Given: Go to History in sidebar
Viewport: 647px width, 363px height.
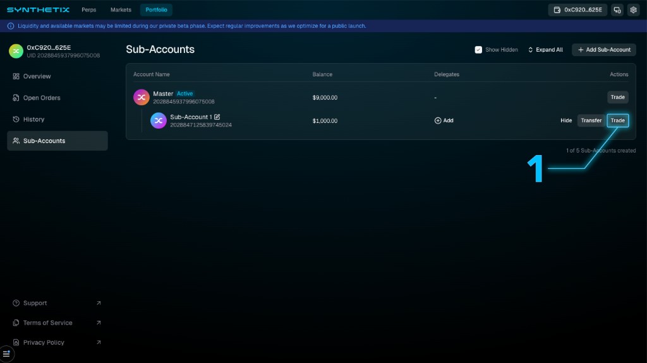Looking at the screenshot, I should pyautogui.click(x=57, y=119).
